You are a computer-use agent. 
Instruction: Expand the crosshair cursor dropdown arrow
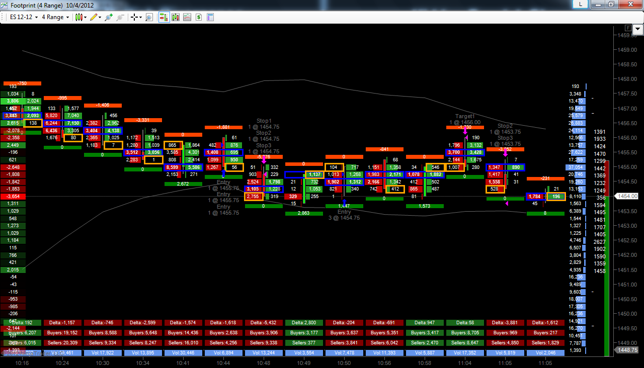(x=141, y=17)
